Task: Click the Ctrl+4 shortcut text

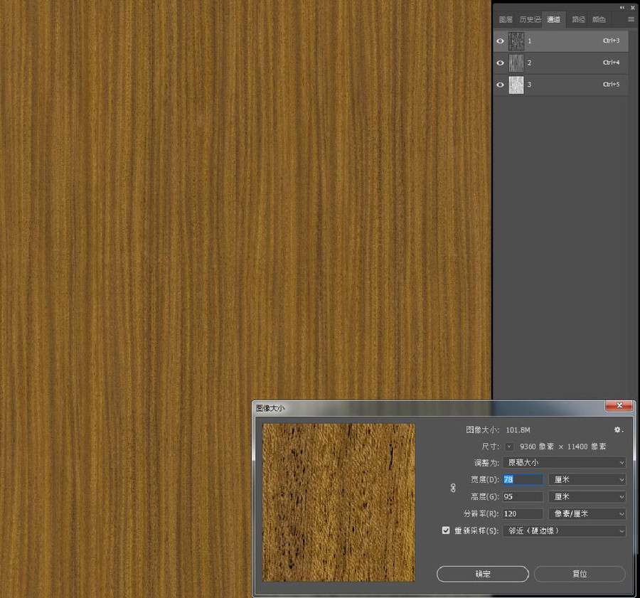Action: (611, 63)
